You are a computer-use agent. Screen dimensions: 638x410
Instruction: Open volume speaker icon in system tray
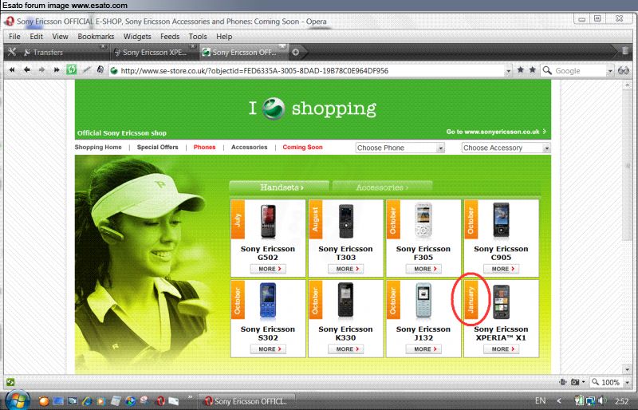point(602,400)
